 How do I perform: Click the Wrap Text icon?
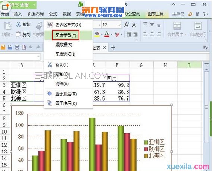(x=198, y=26)
